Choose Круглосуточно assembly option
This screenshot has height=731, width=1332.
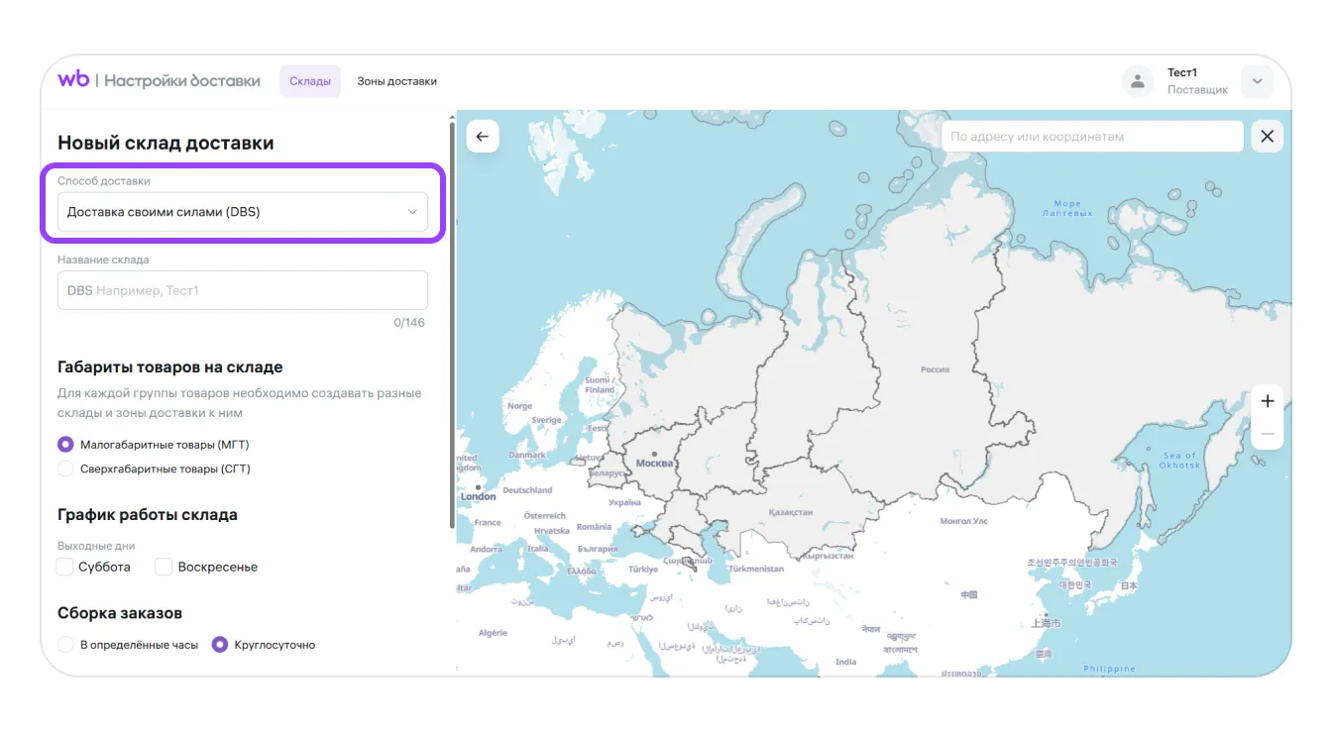coord(220,645)
